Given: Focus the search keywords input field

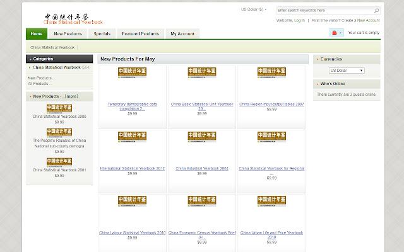Looking at the screenshot, I should tap(325, 11).
